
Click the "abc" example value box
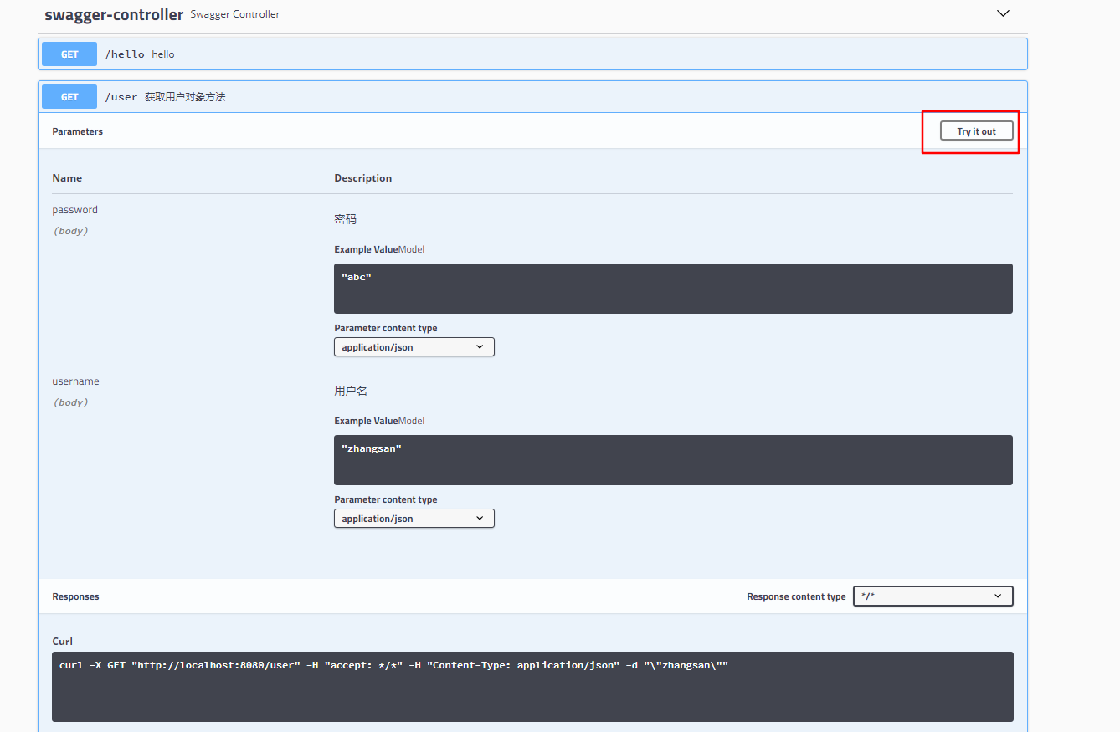(x=673, y=289)
